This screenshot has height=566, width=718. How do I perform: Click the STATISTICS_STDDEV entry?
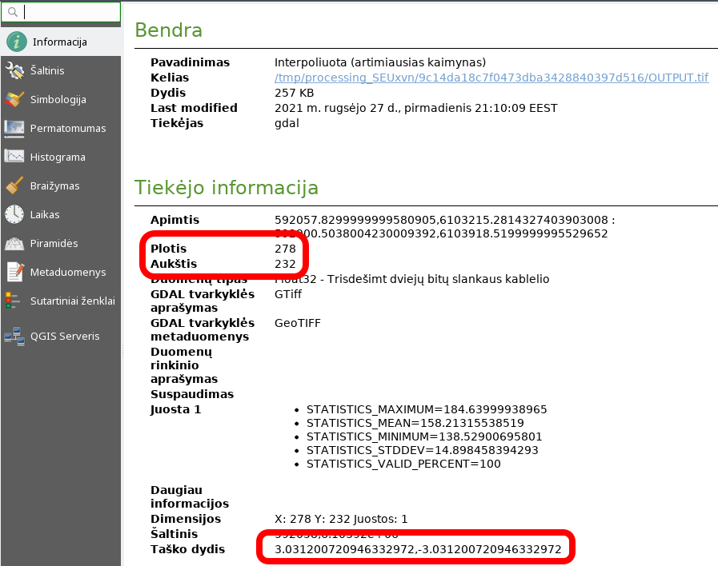pyautogui.click(x=422, y=450)
